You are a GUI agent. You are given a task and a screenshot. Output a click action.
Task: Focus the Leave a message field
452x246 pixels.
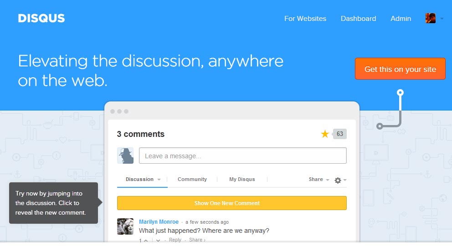coord(242,156)
